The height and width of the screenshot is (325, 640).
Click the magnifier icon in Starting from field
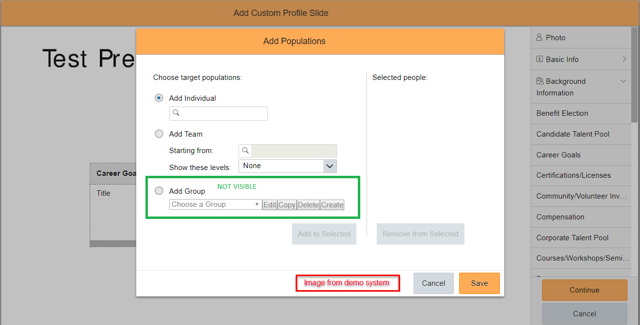pyautogui.click(x=245, y=151)
